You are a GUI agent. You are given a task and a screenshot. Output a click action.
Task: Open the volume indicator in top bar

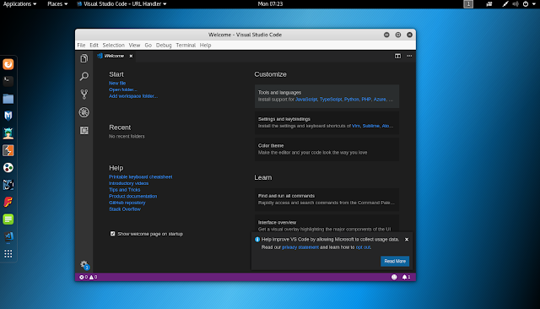(x=516, y=4)
